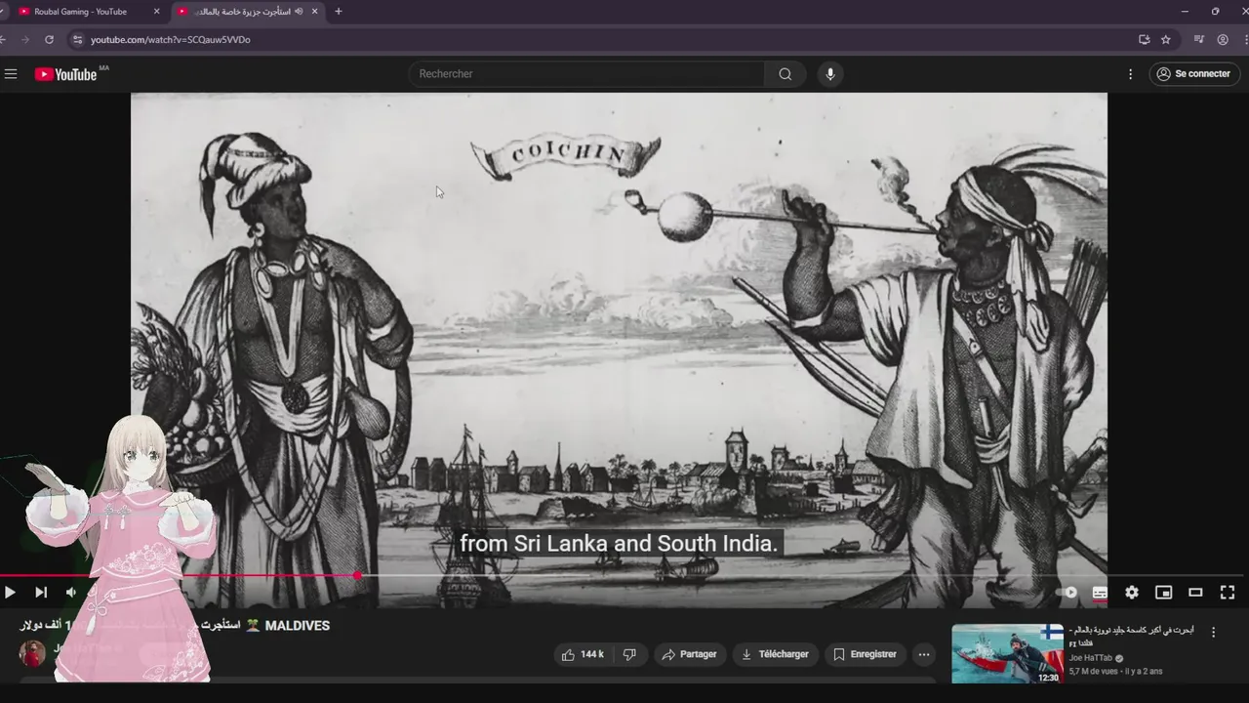Screen dimensions: 1249x703
Task: Turn off subtitles with the captions button
Action: click(x=1100, y=593)
